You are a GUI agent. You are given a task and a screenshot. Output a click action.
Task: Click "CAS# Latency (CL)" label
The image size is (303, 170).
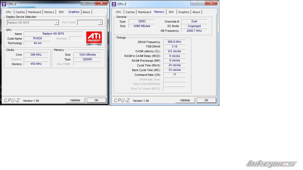tap(148, 51)
